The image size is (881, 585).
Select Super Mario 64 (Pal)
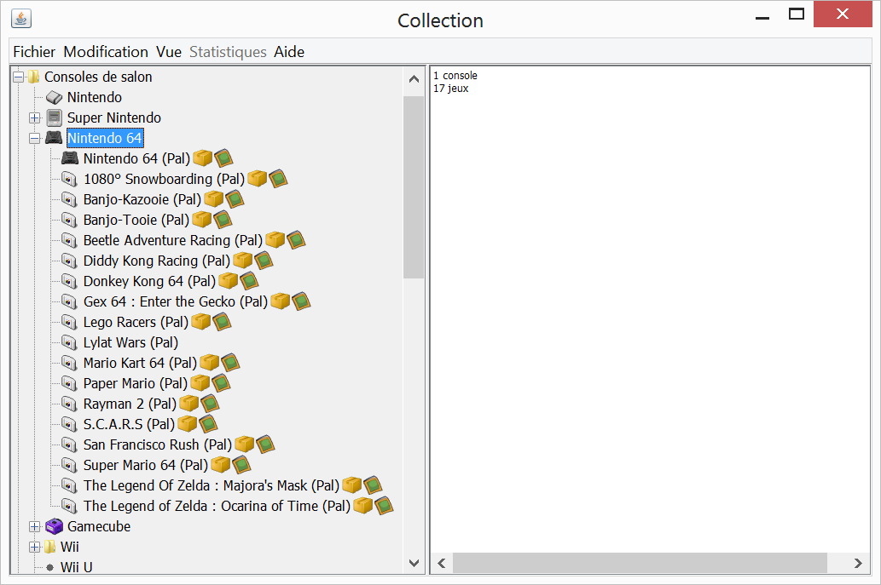point(146,465)
